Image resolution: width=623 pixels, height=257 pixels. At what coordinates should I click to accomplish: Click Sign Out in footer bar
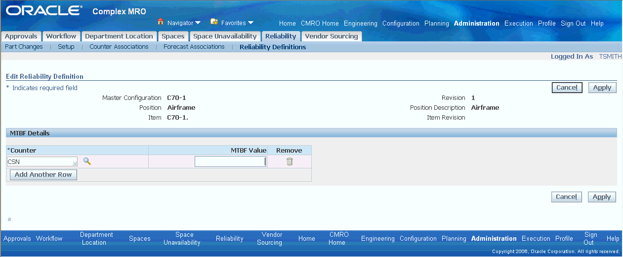click(591, 238)
